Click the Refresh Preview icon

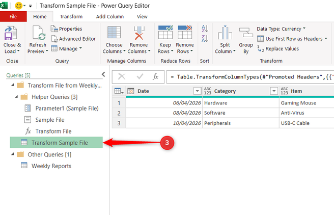click(x=39, y=33)
